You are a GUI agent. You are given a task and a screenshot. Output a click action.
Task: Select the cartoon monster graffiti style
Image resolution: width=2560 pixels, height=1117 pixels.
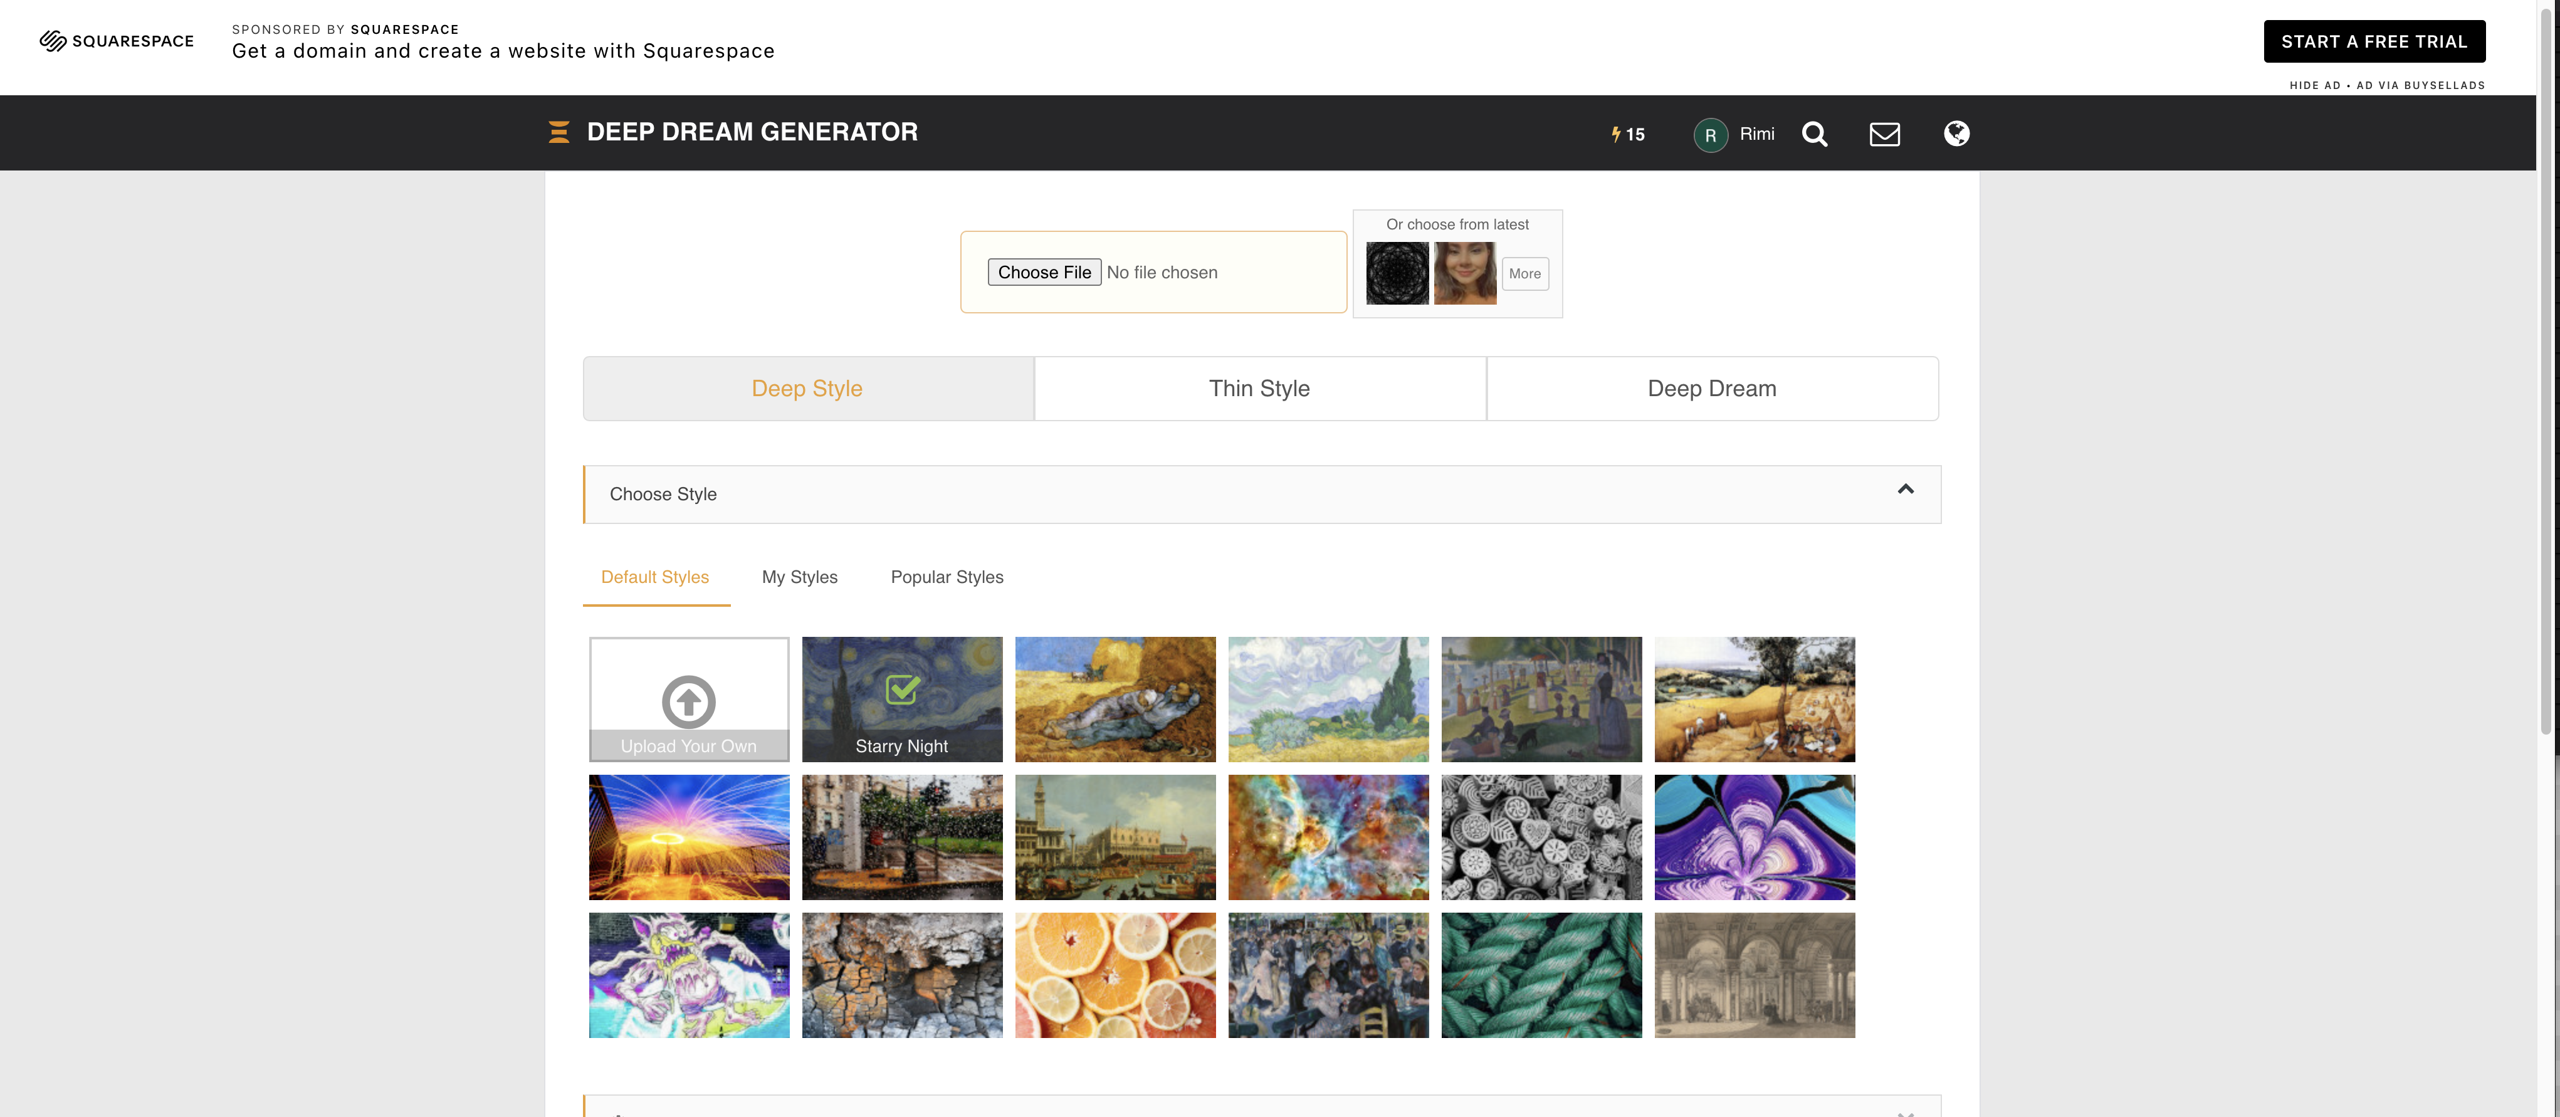[689, 976]
